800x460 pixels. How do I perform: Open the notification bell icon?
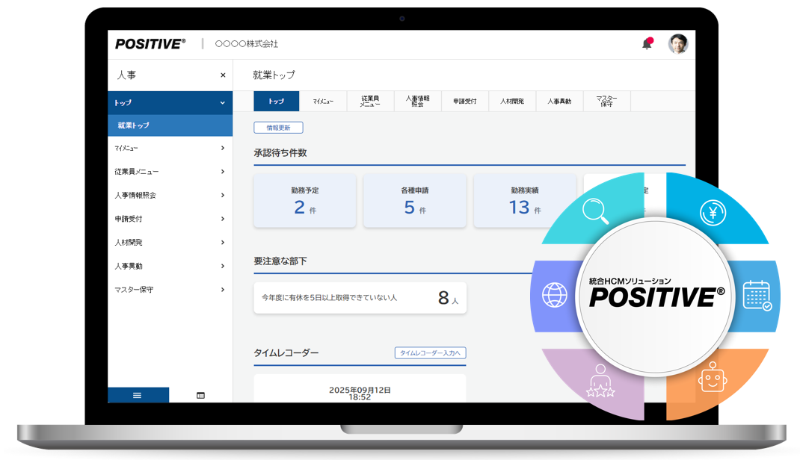tap(647, 44)
